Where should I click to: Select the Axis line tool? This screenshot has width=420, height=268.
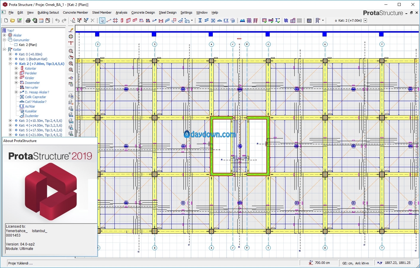108,20
